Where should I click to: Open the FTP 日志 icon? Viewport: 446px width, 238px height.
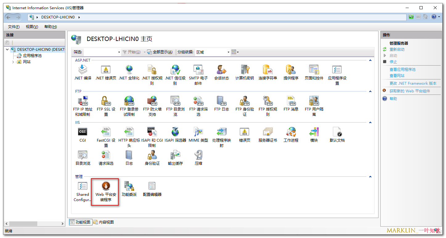point(221,101)
